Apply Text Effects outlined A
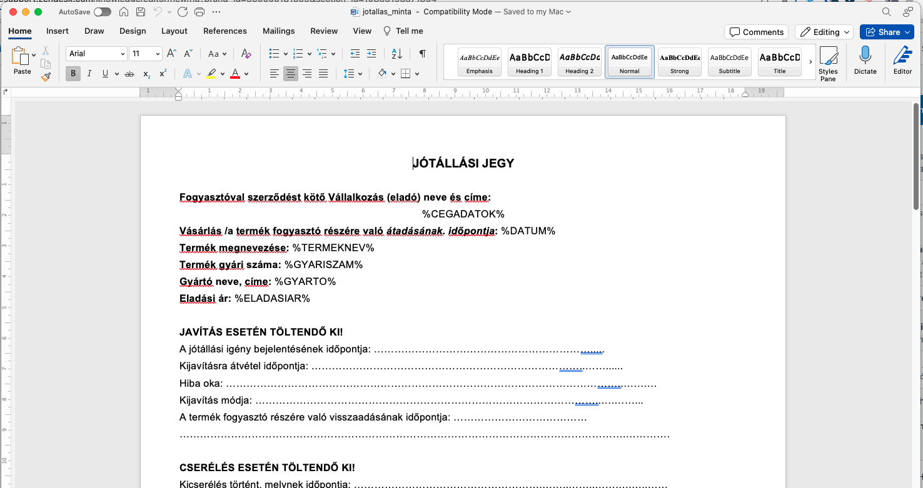Screen dimensions: 923x488 [x=188, y=74]
